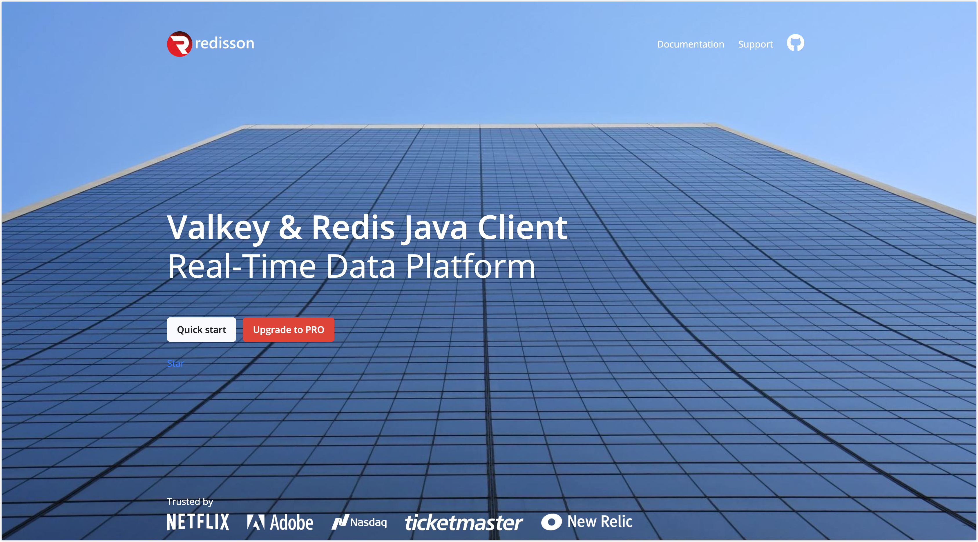This screenshot has height=542, width=978.
Task: Go to the Support page
Action: point(756,44)
